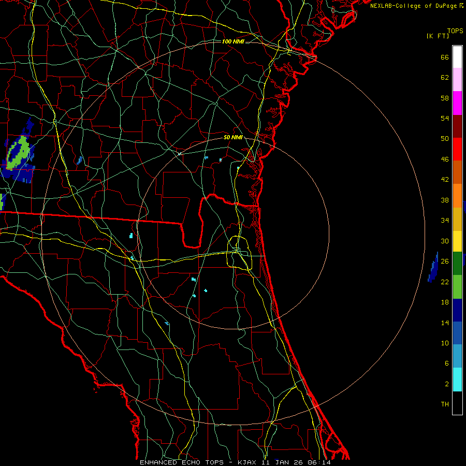The height and width of the screenshot is (466, 466).
Task: Click the 11 JAN 26 date text
Action: click(x=283, y=462)
